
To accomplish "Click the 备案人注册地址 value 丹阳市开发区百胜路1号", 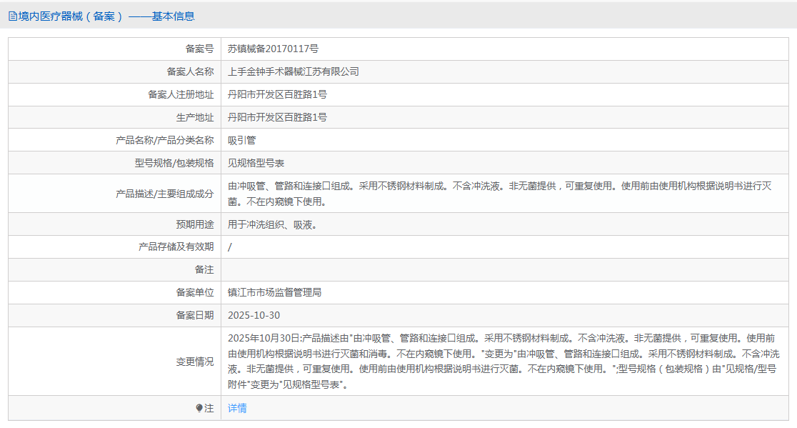I will [278, 94].
